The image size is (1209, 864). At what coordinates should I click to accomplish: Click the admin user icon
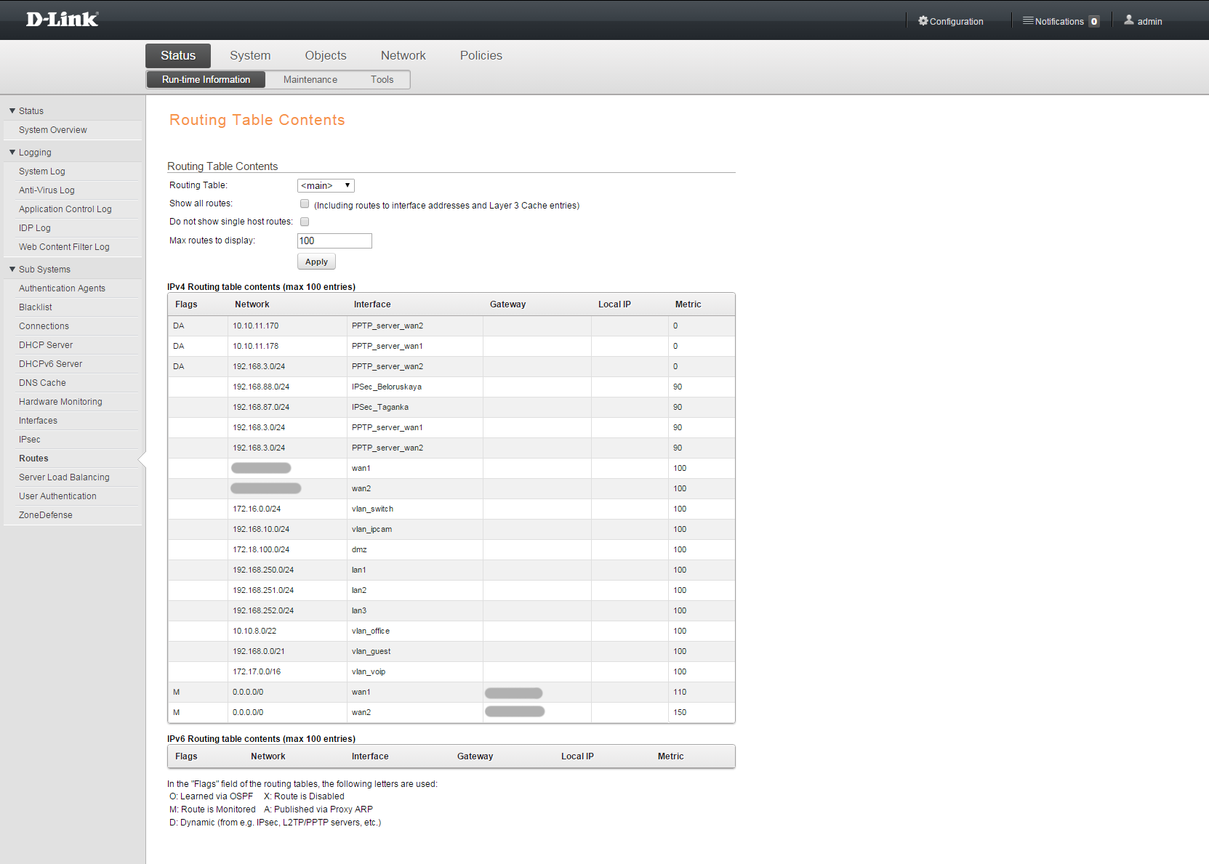click(x=1128, y=20)
